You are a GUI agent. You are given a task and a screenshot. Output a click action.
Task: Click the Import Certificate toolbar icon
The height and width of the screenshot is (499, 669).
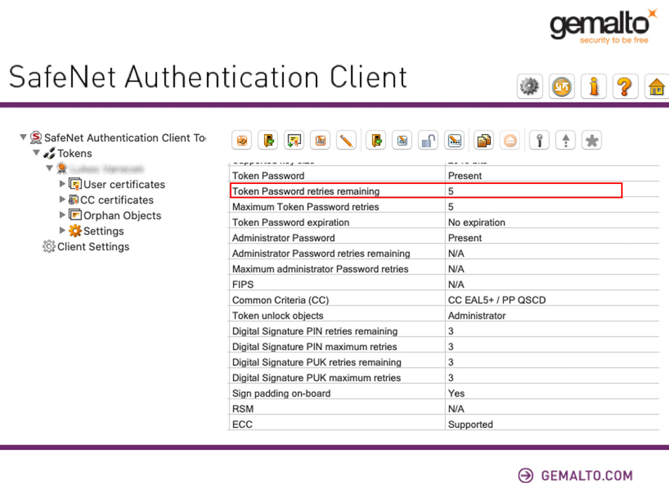pos(294,140)
